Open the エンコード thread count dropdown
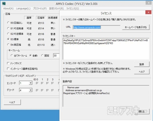The height and width of the screenshot is (121, 153). click(x=31, y=83)
